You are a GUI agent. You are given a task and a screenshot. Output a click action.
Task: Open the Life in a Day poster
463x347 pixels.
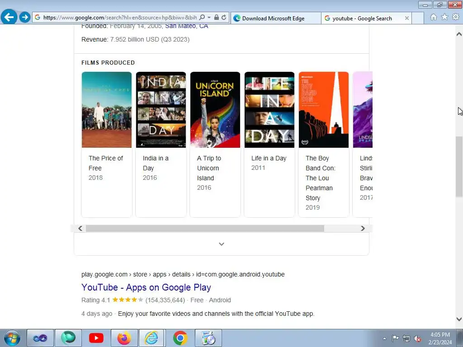click(x=269, y=109)
